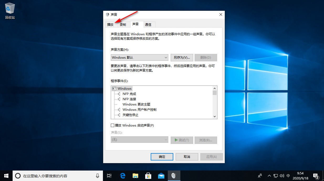Expand the 声音方案 dropdown
Screen dimensions: 324x181
coord(139,57)
